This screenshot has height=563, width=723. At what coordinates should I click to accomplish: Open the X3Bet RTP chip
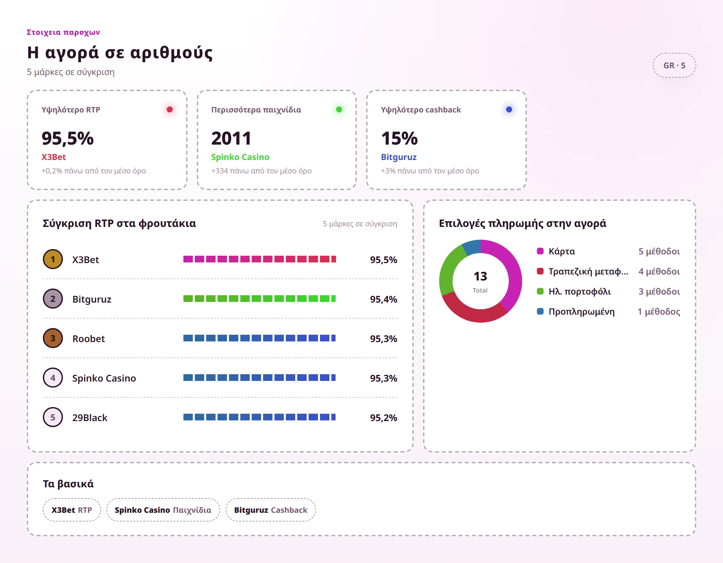click(x=72, y=510)
